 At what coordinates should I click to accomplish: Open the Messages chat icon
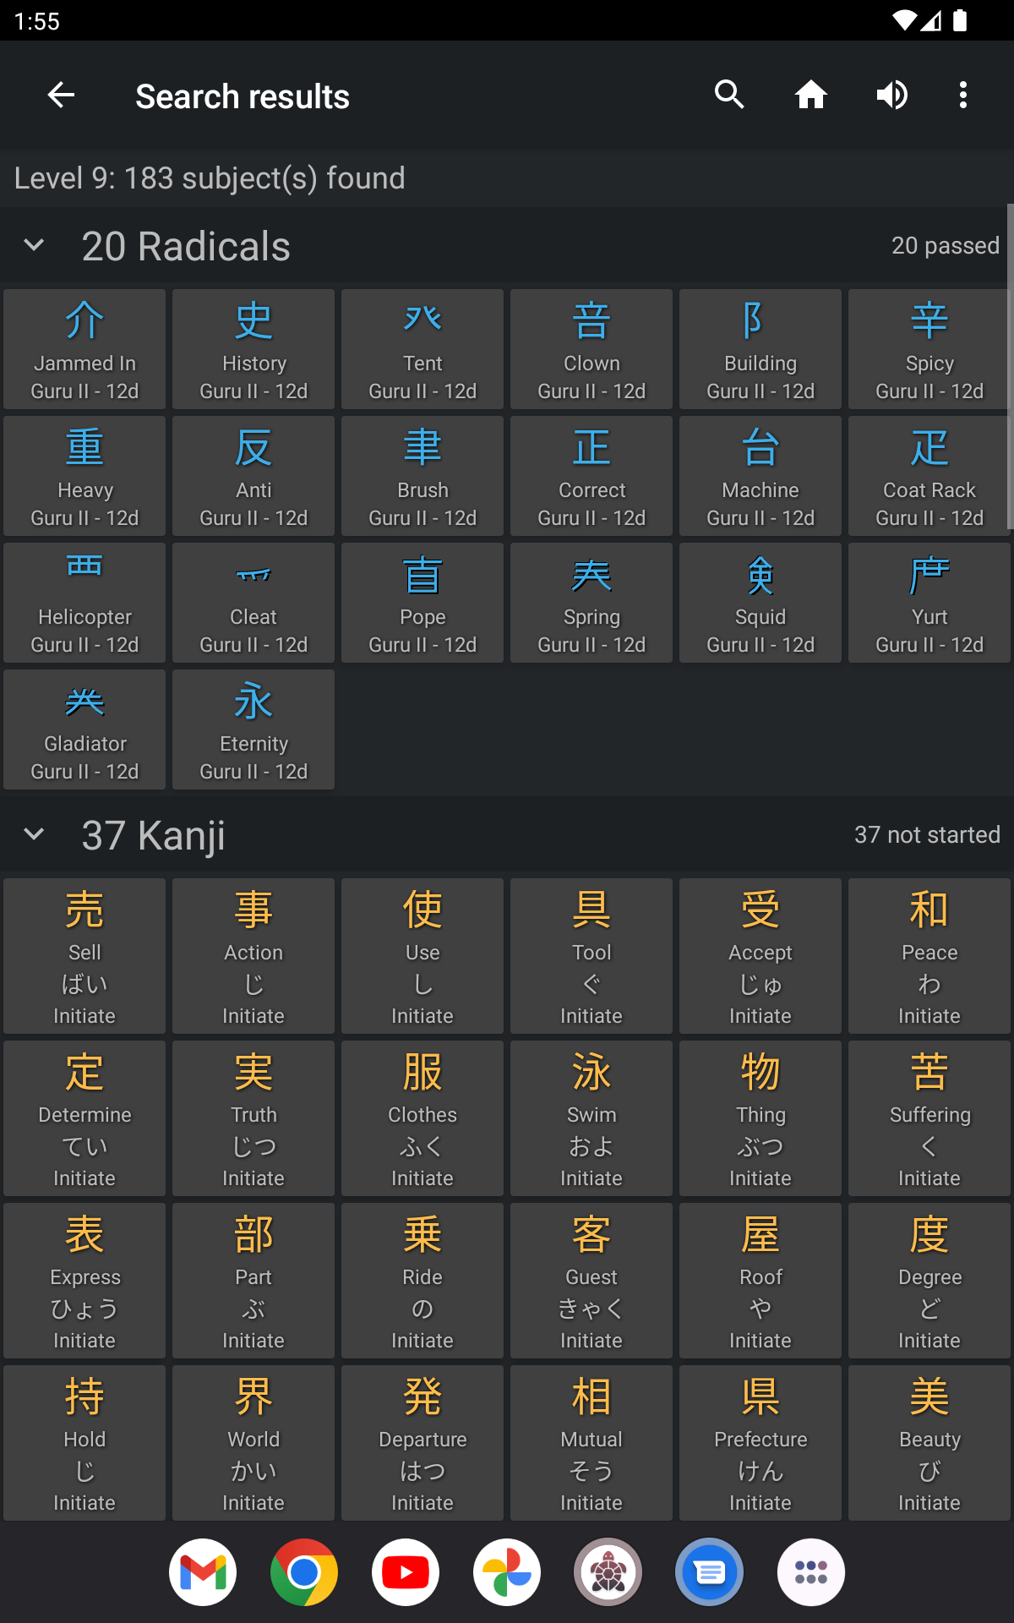710,1572
